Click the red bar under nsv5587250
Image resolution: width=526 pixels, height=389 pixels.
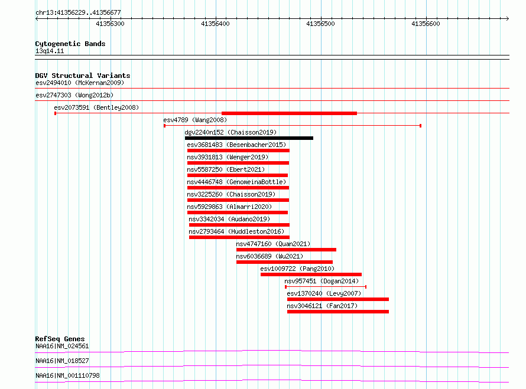238,175
